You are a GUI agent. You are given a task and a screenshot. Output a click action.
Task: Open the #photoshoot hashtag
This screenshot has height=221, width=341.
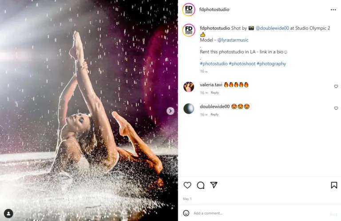[x=242, y=63]
